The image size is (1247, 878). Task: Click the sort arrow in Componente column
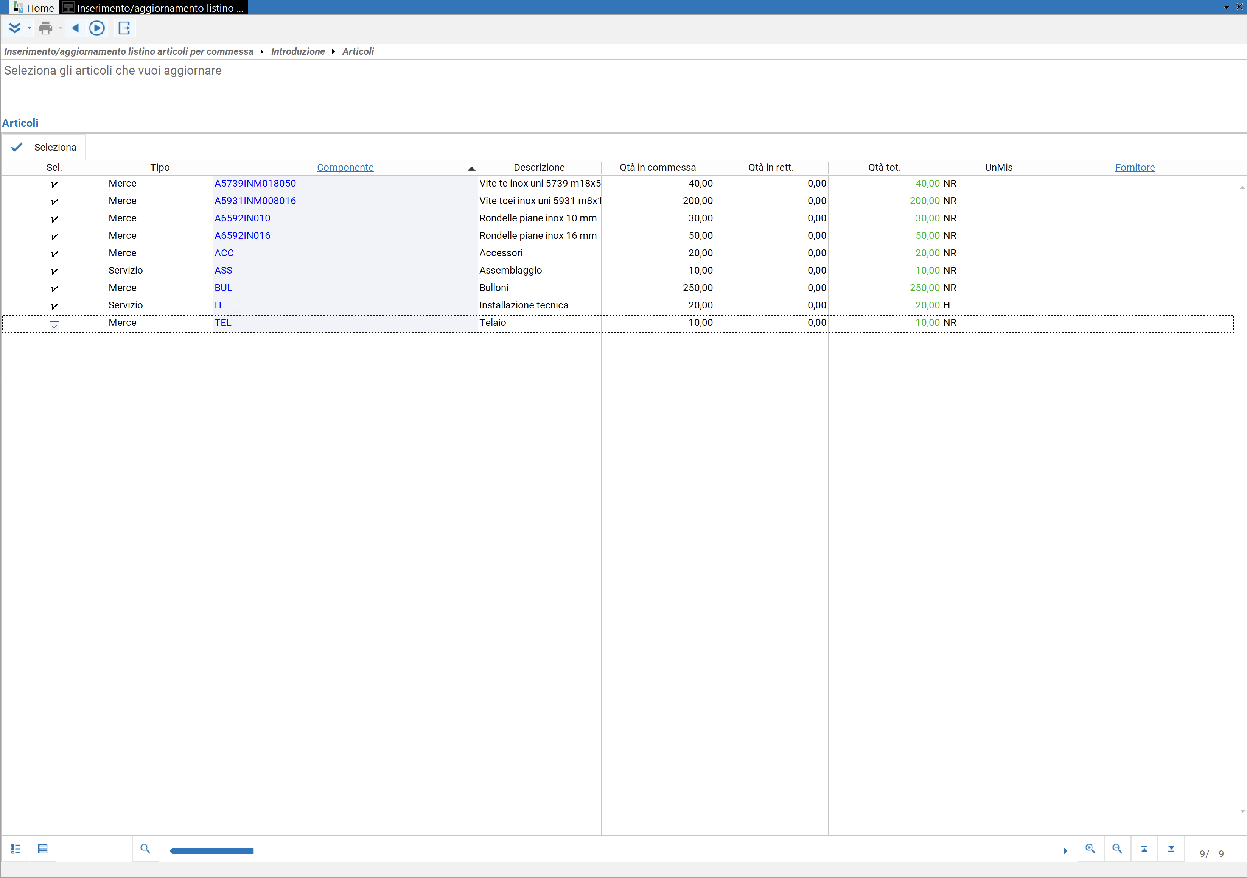[471, 169]
